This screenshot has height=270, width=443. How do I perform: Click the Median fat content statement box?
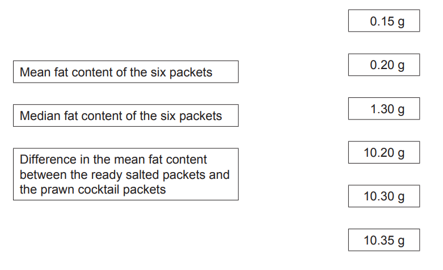125,116
